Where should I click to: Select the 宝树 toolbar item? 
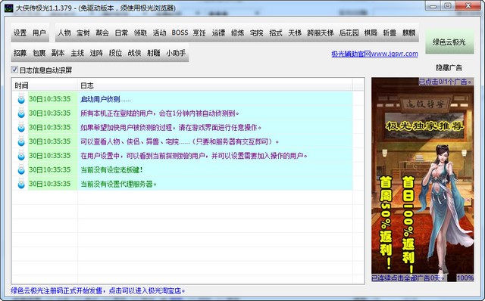pyautogui.click(x=83, y=33)
